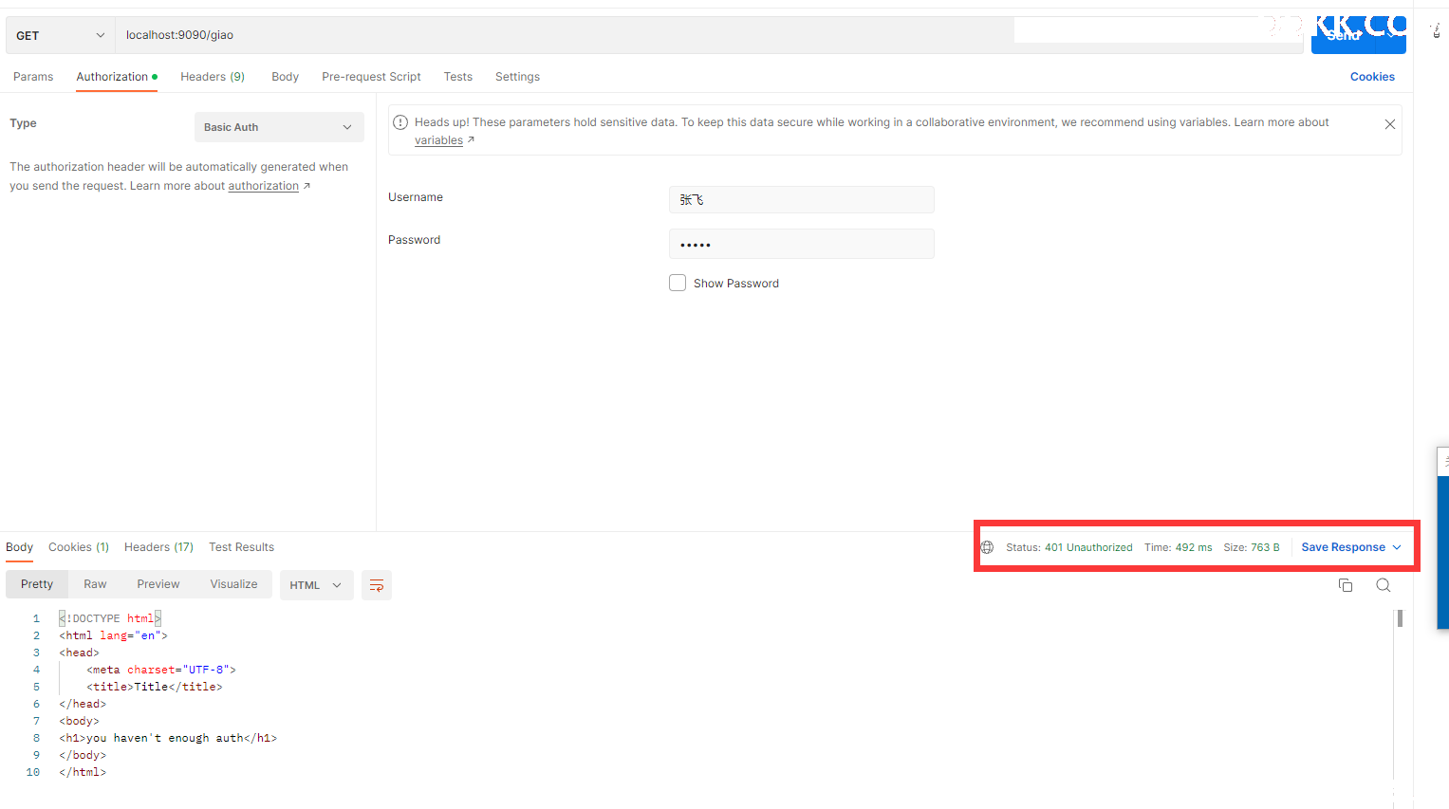Copy the response using the copy icon
The width and height of the screenshot is (1449, 809).
point(1346,585)
